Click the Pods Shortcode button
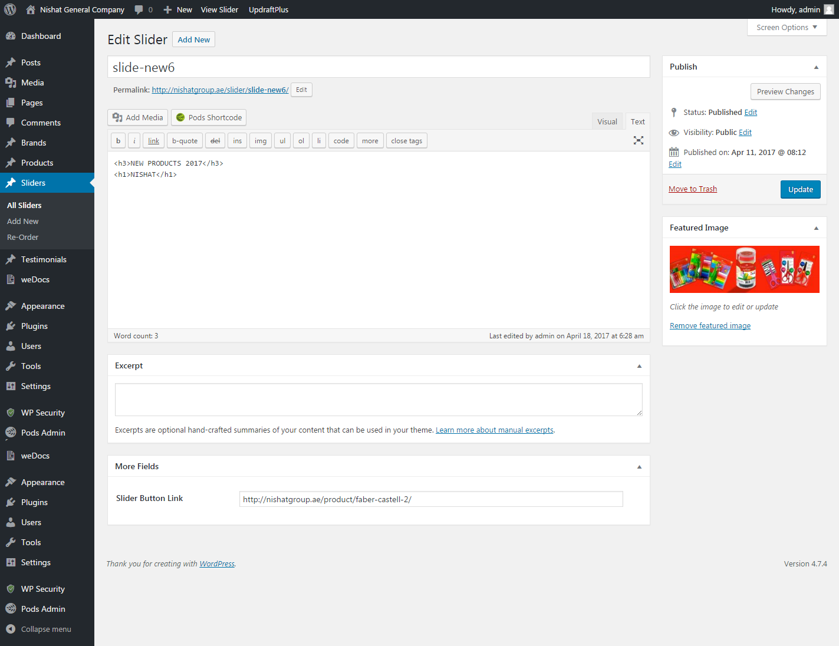Screen dimensions: 839x646 [209, 117]
